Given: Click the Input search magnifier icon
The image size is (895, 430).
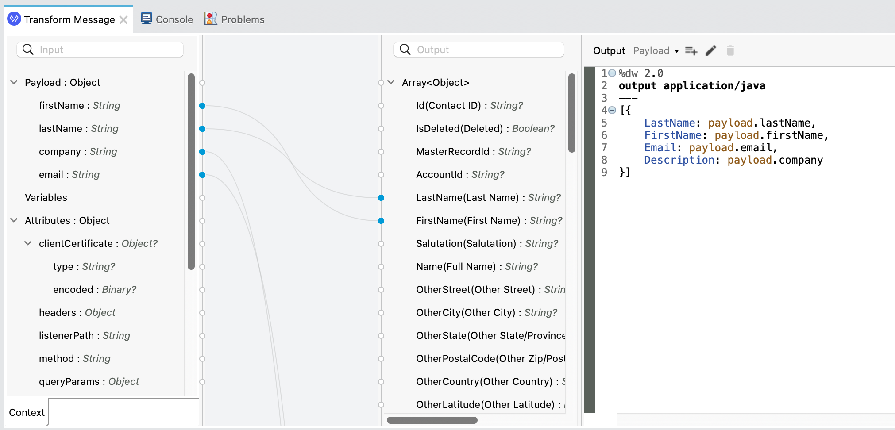Looking at the screenshot, I should click(28, 50).
